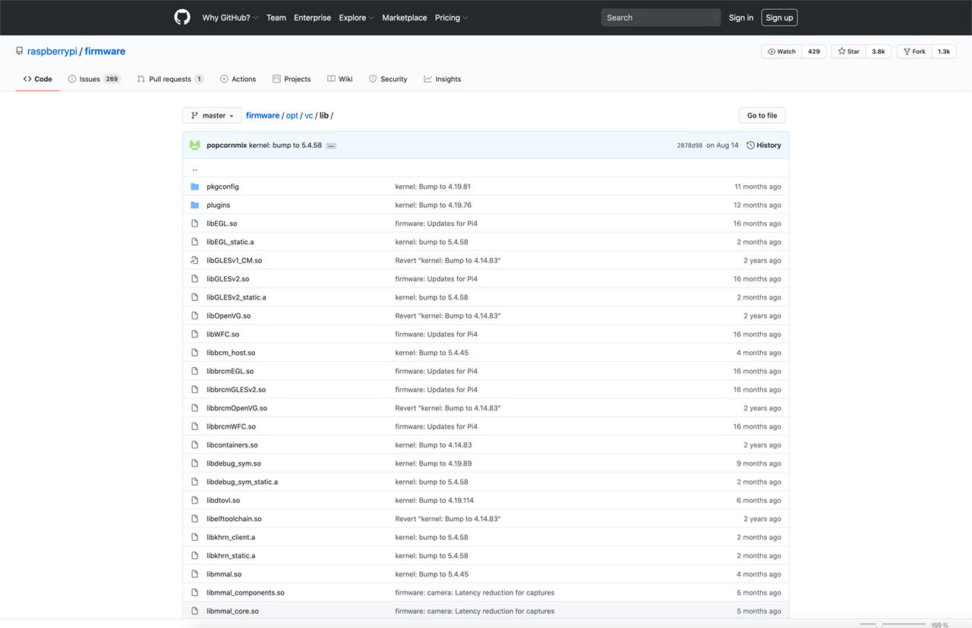Click the Watch button

point(781,52)
